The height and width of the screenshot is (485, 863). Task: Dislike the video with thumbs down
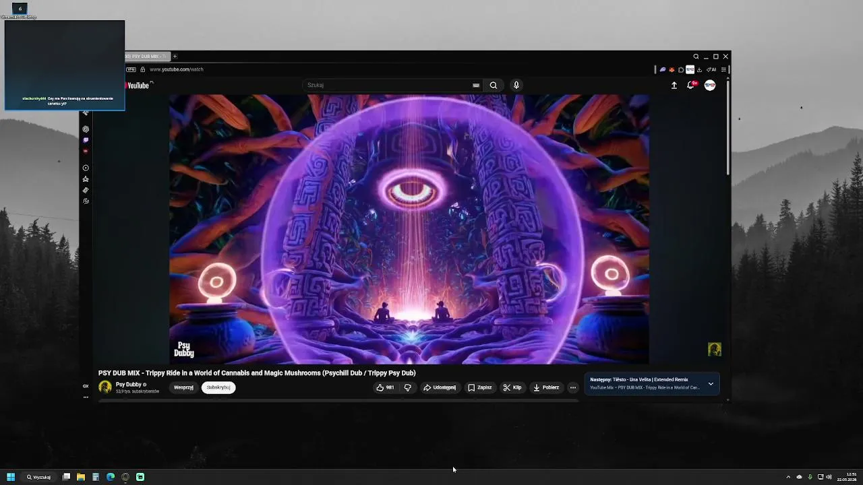(x=407, y=387)
